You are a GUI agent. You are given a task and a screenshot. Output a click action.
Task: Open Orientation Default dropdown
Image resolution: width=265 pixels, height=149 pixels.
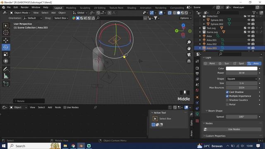33,18
